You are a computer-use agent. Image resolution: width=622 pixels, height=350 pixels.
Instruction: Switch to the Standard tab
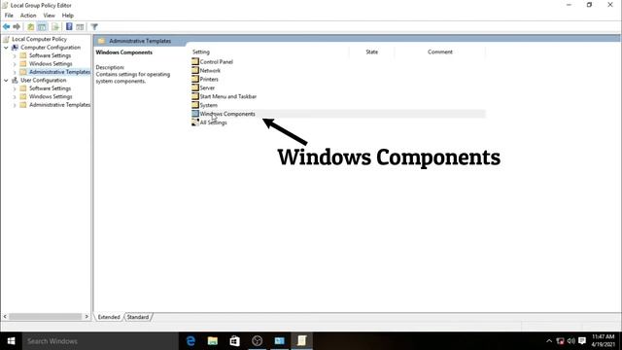[x=138, y=317]
